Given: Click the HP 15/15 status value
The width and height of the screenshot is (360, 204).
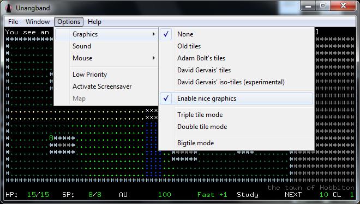Looking at the screenshot, I should pos(38,195).
